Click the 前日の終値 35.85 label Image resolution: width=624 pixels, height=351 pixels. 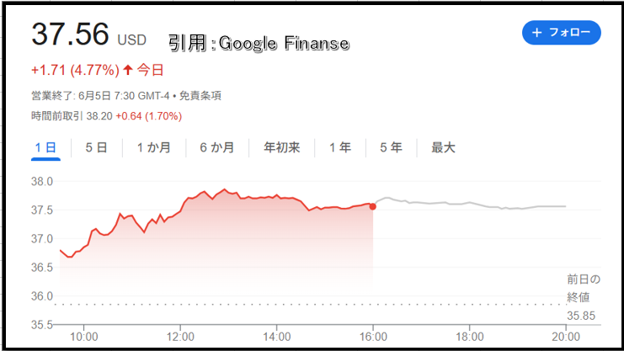click(584, 298)
